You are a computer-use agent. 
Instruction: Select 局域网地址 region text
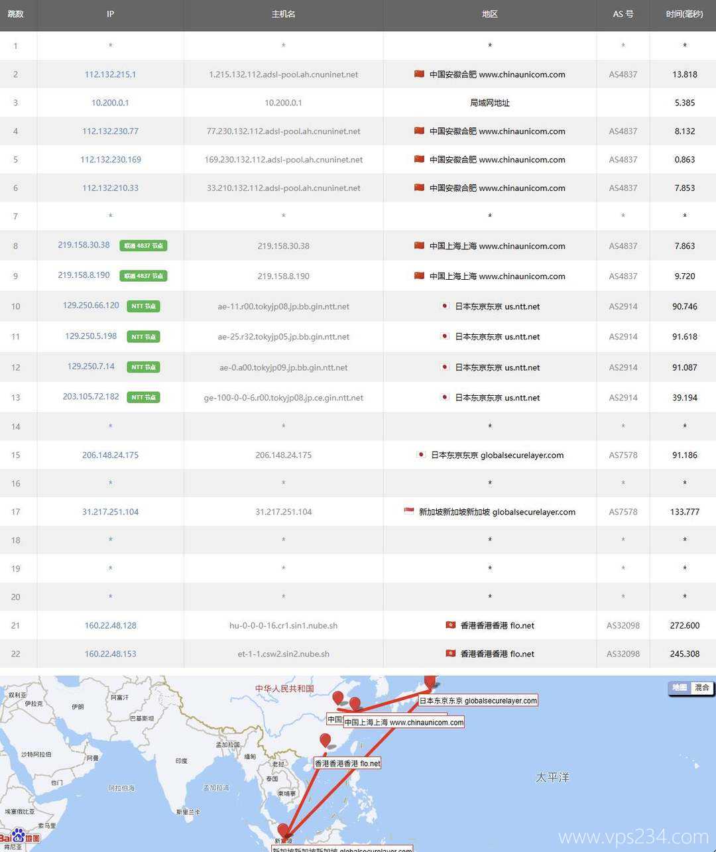(489, 103)
